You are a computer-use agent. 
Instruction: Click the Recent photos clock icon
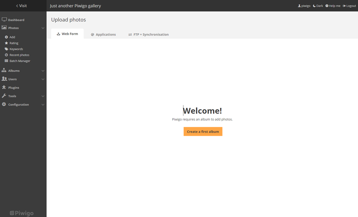click(6, 55)
